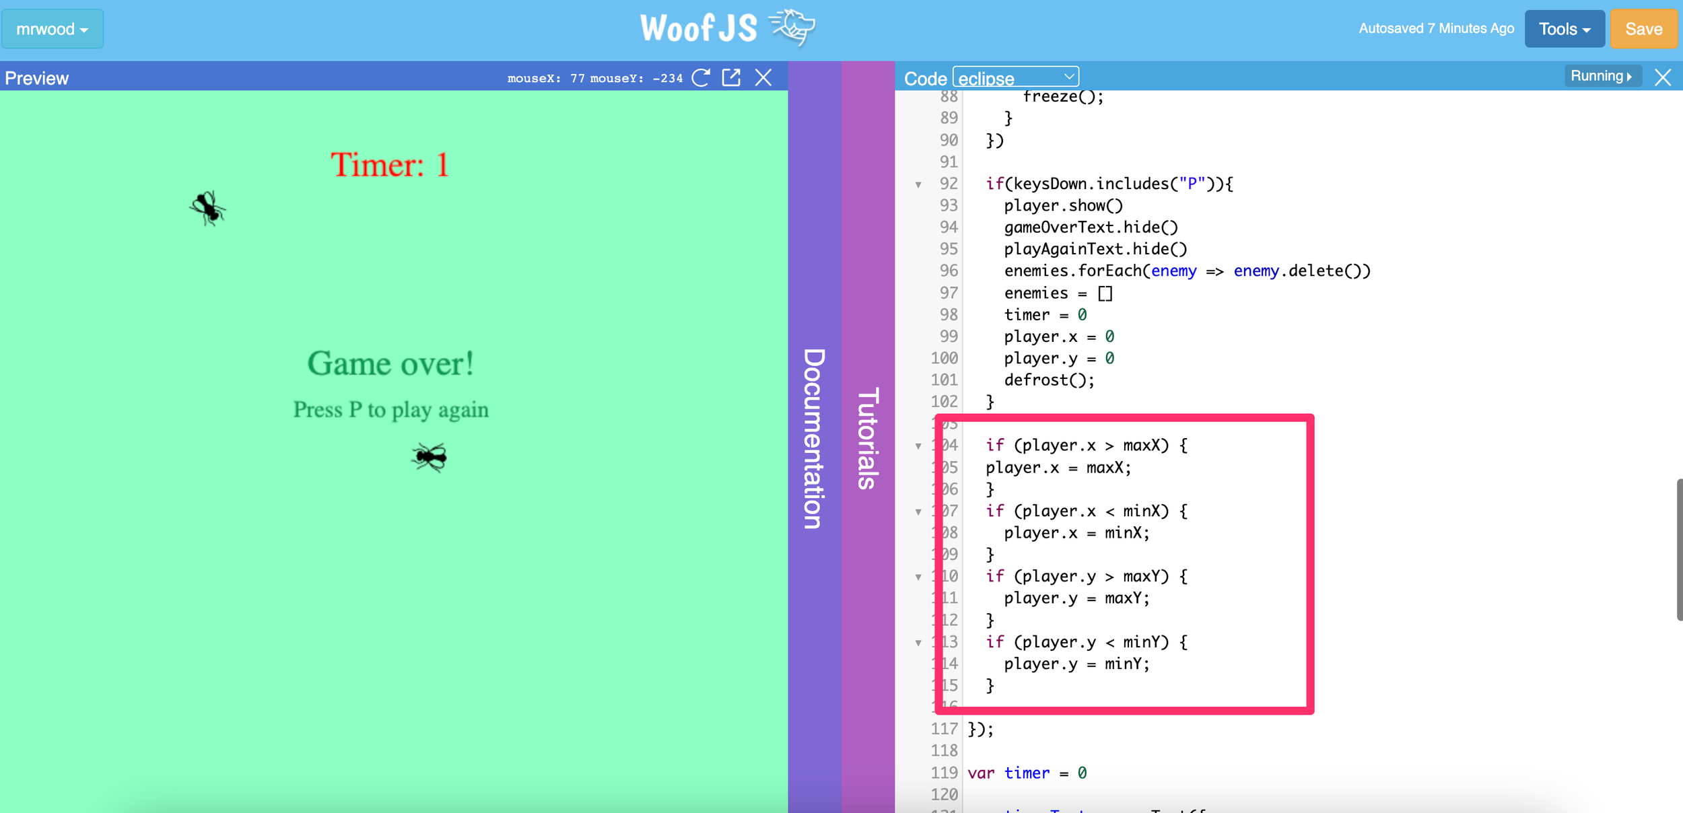Collapse the player.y > maxY if block
Screen dimensions: 1683x813
919,576
